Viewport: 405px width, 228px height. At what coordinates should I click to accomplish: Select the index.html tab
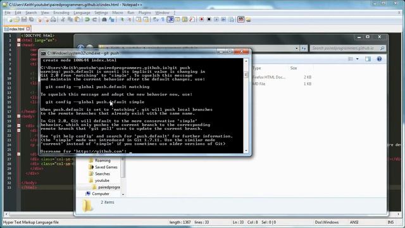point(16,29)
